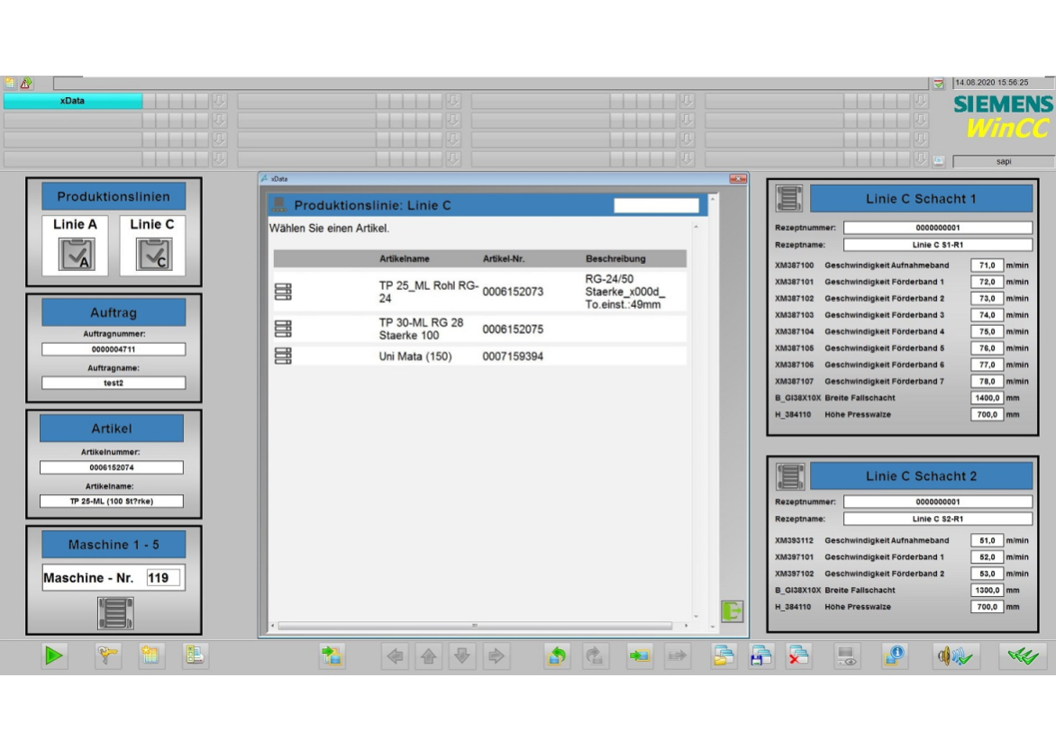The image size is (1056, 750).
Task: Expand the arrow next to the xData area button
Action: (219, 101)
